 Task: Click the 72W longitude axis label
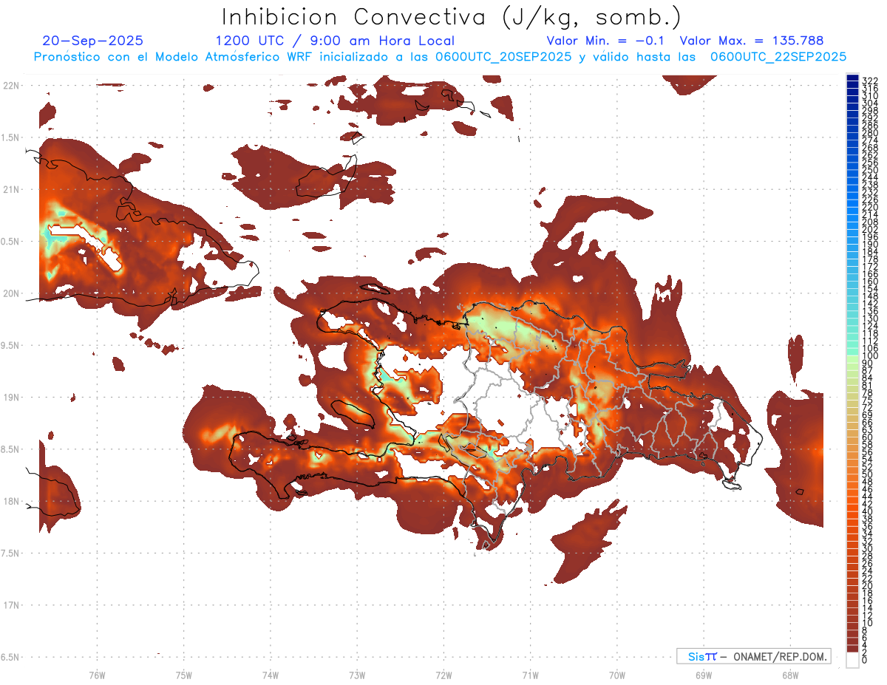click(443, 675)
